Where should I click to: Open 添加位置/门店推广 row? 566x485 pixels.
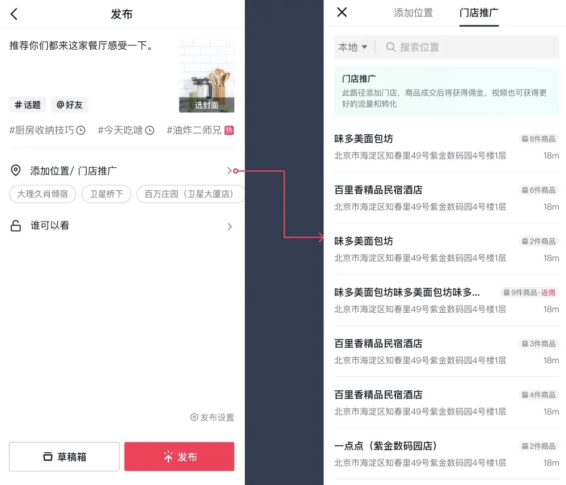tap(122, 171)
